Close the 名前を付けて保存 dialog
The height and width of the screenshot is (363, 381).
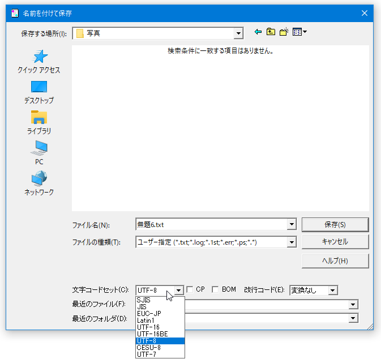point(364,13)
